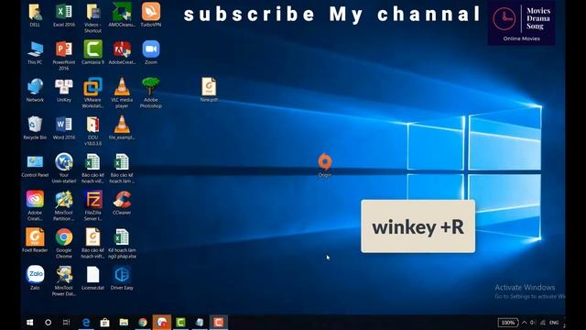Select the This PC desktop icon
The image size is (586, 330).
[35, 53]
